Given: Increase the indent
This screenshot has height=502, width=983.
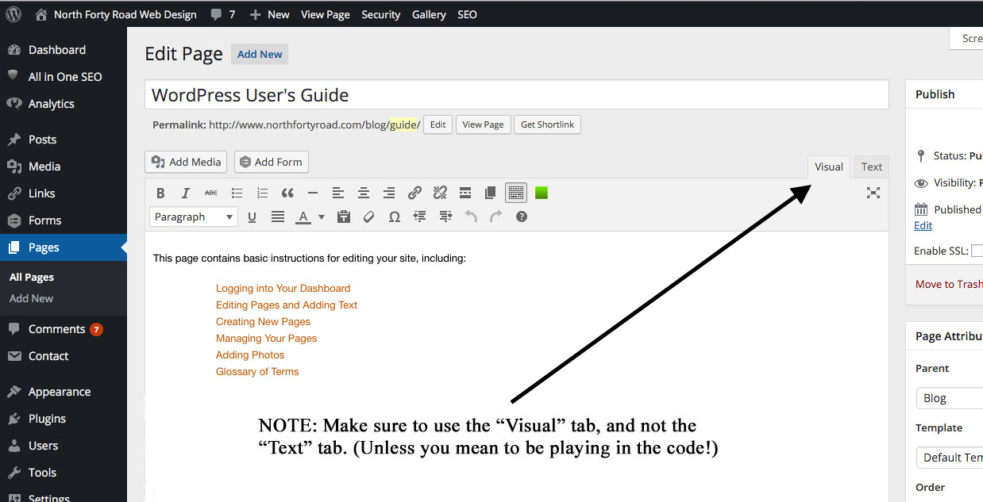Looking at the screenshot, I should point(445,217).
